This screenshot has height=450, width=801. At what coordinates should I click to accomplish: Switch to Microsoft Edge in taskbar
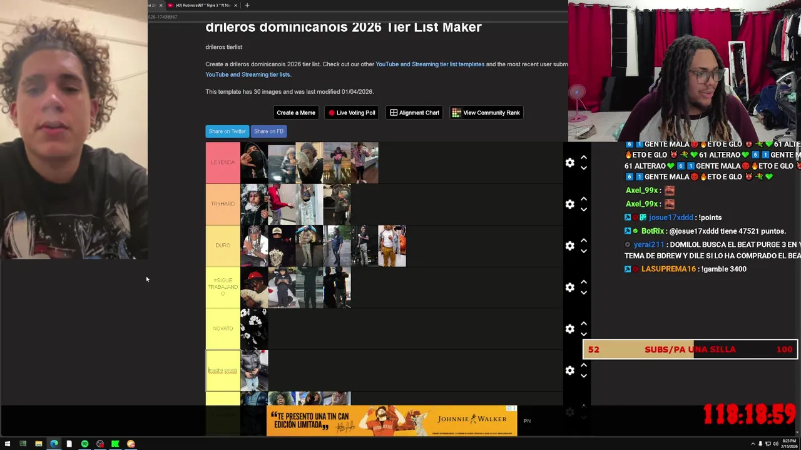(54, 444)
